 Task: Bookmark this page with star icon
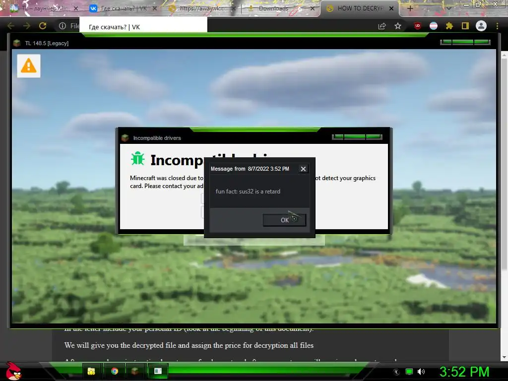pyautogui.click(x=398, y=26)
